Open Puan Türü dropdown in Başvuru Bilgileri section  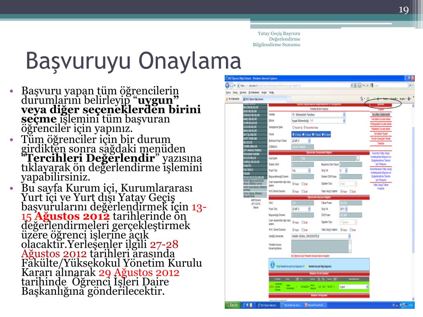pyautogui.click(x=301, y=209)
